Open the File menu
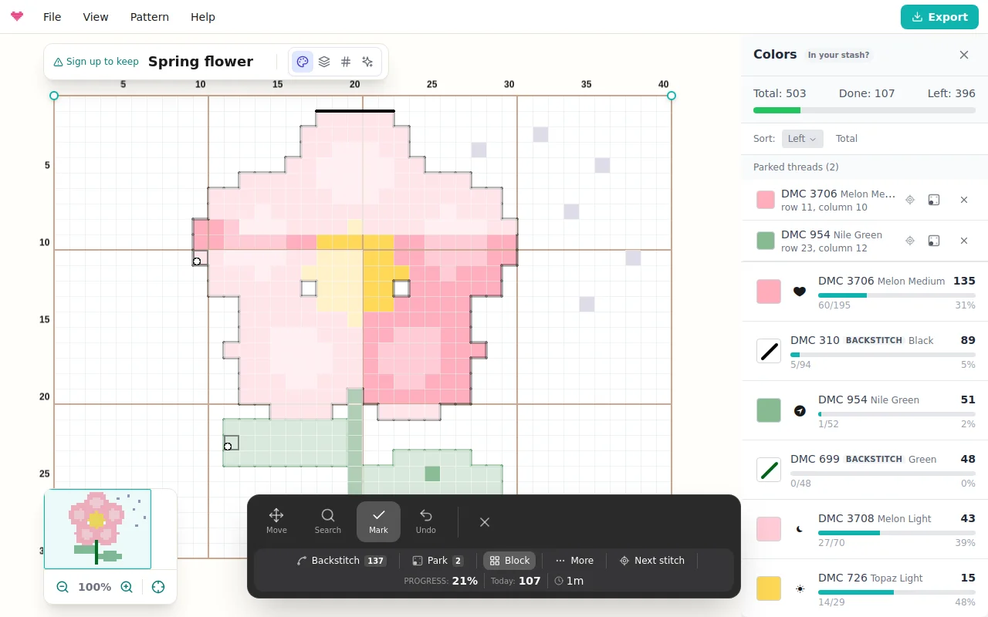Viewport: 988px width, 617px height. (x=52, y=17)
